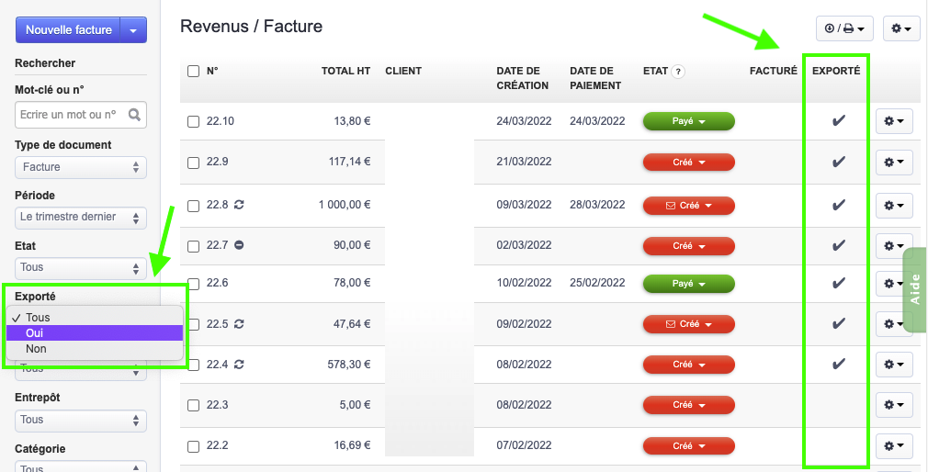Image resolution: width=928 pixels, height=472 pixels.
Task: Click exported checkmark of invoice 22.7
Action: [x=838, y=245]
